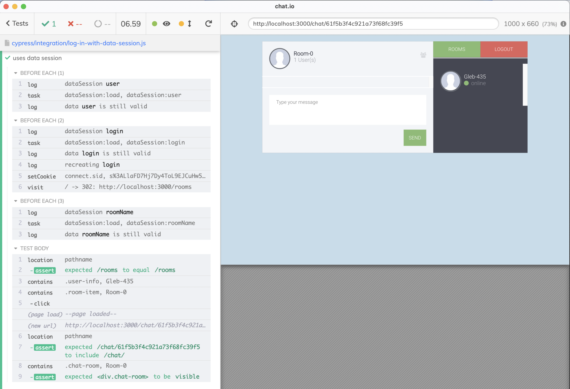
Task: Click Gleb-435 user avatar in sidebar
Action: pos(450,81)
